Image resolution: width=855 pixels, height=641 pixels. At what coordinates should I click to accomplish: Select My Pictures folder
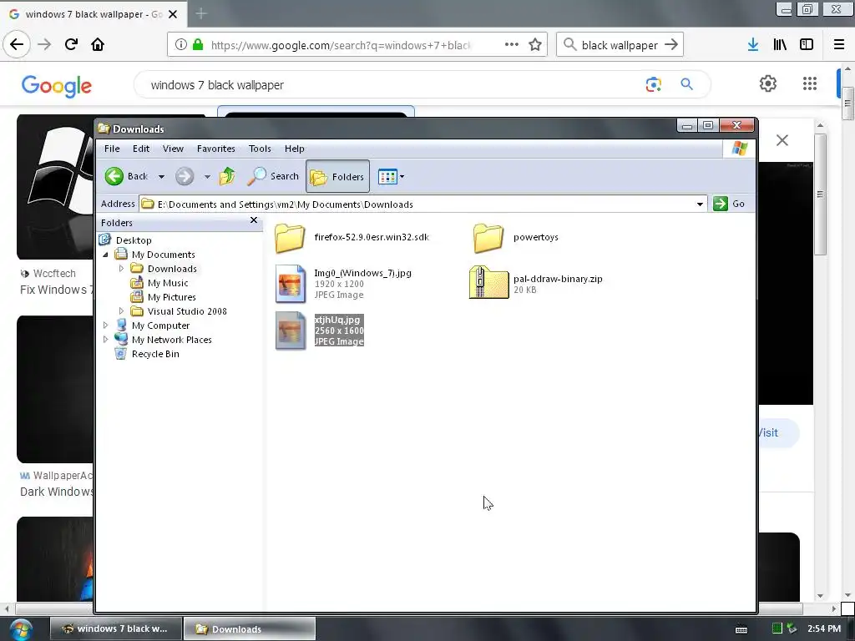(x=171, y=297)
